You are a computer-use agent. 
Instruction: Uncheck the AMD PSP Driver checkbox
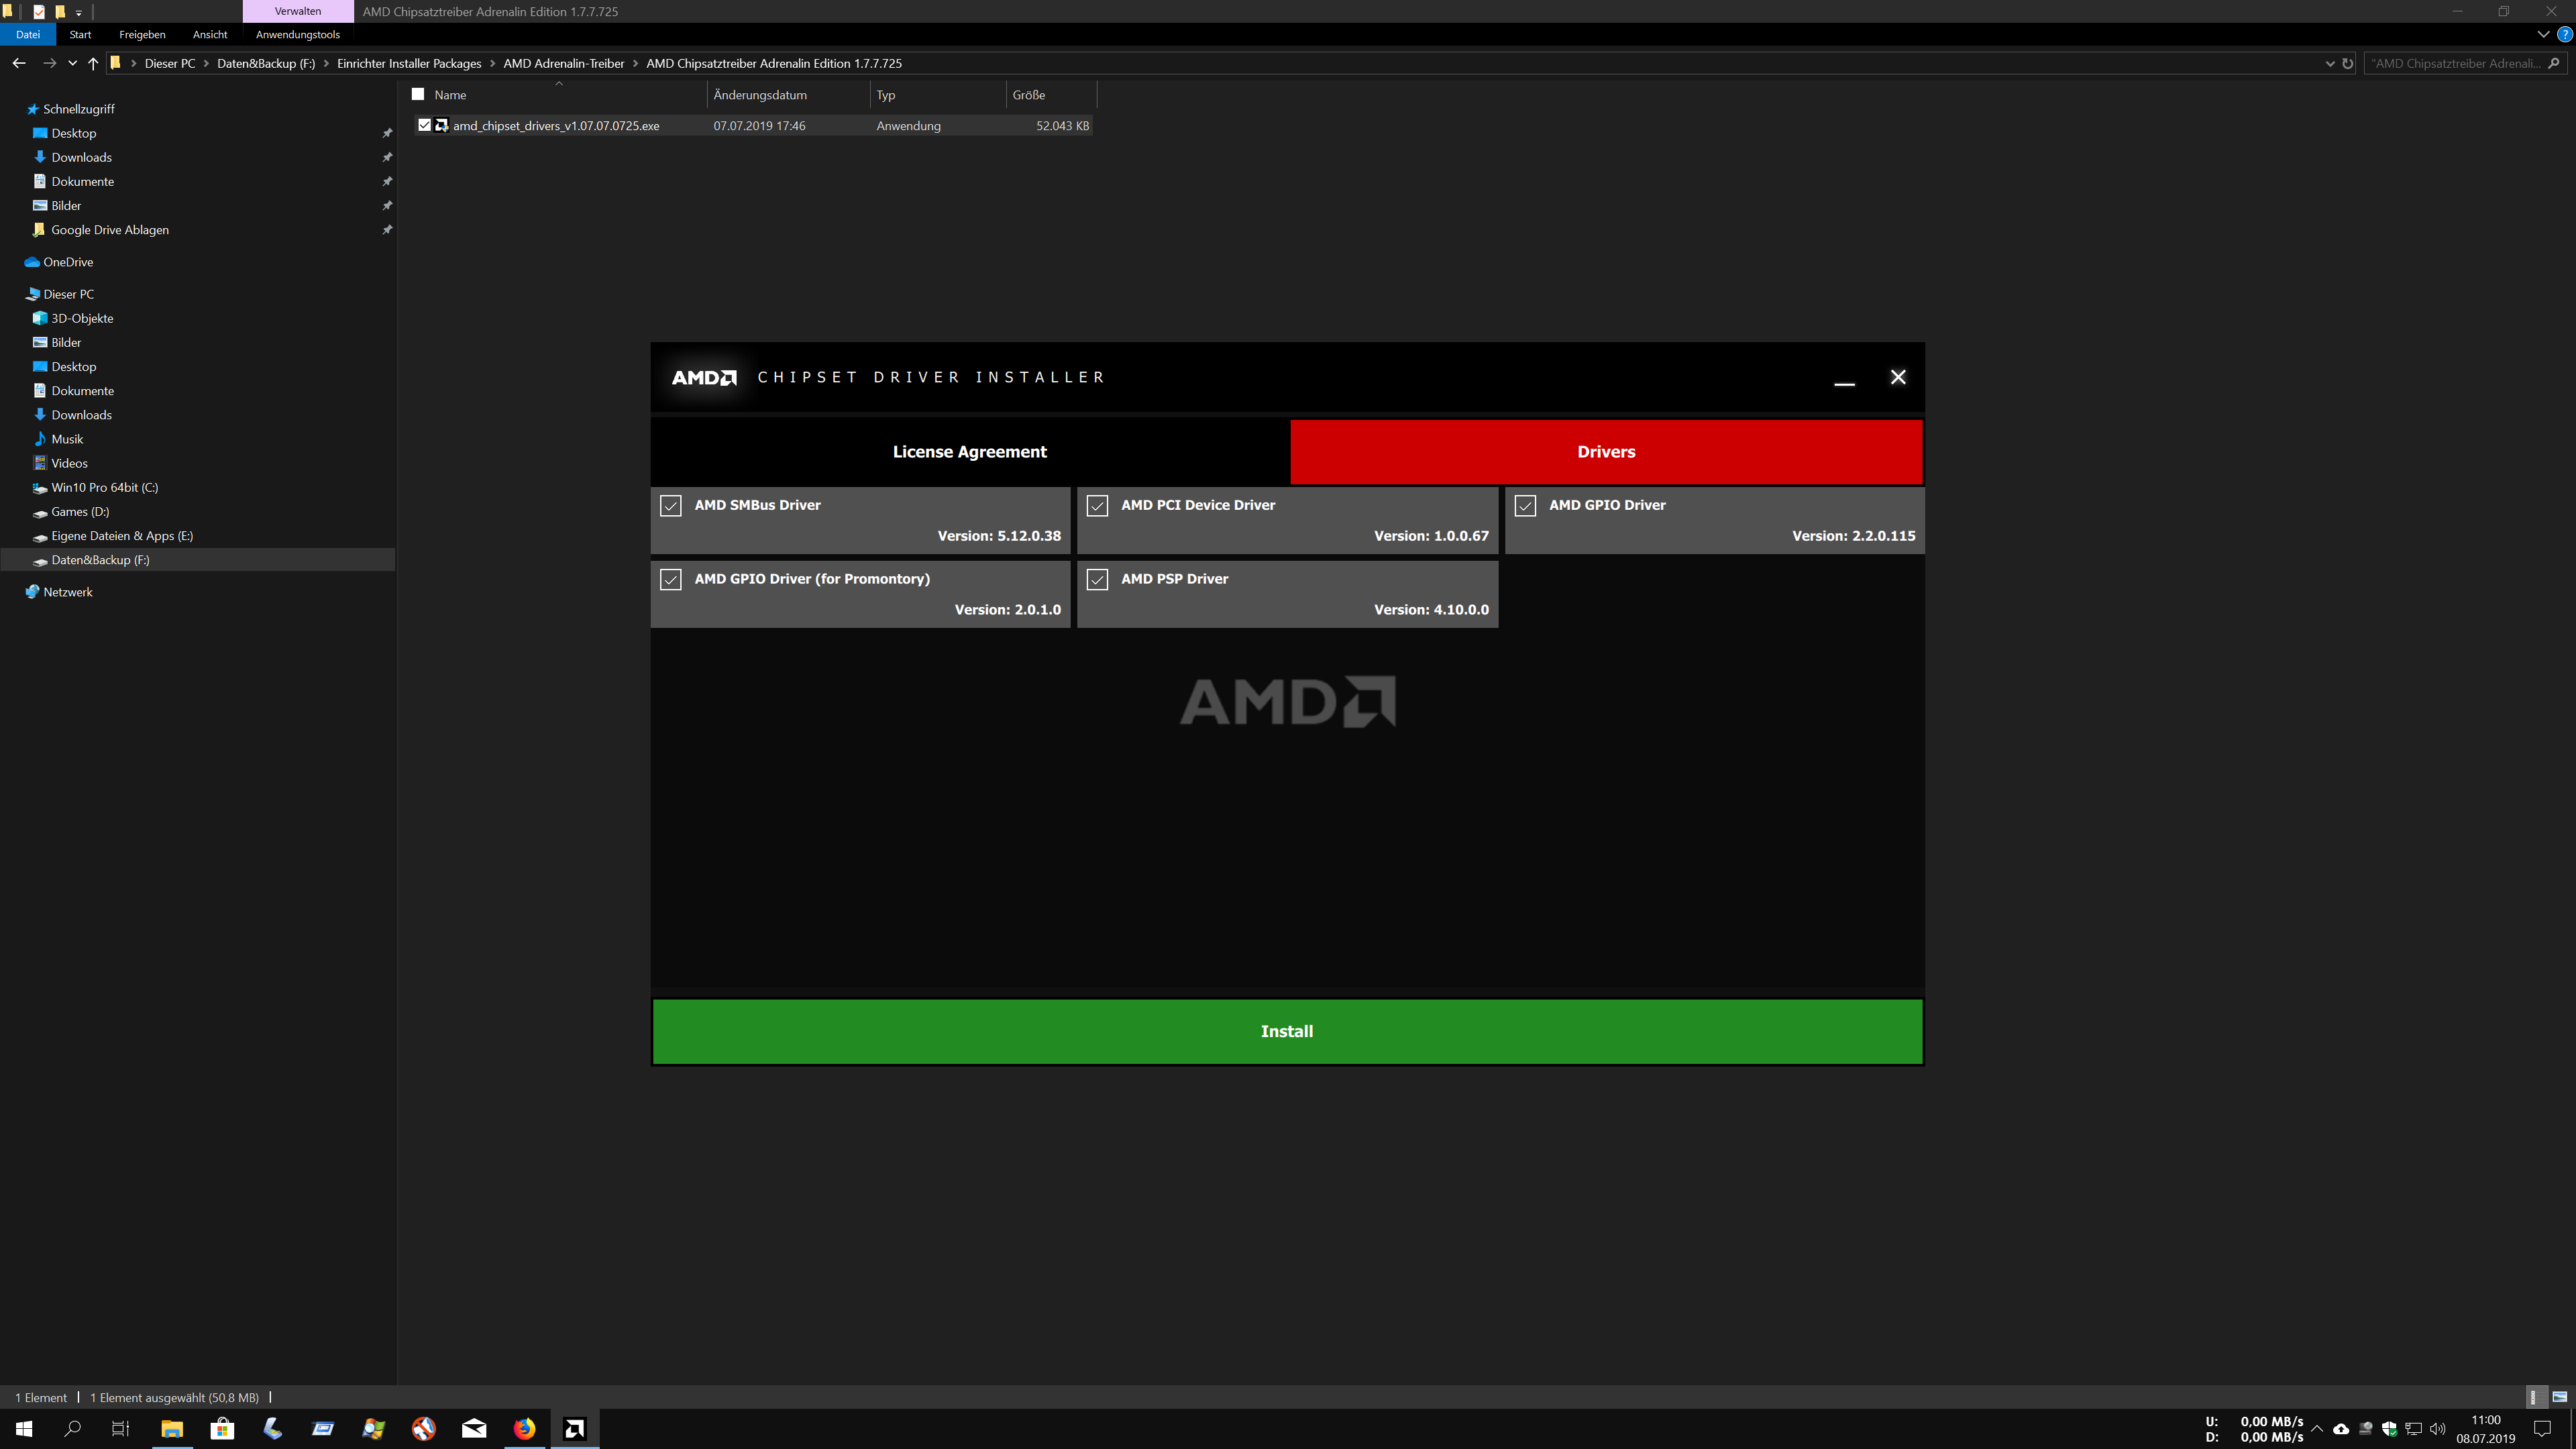(x=1097, y=580)
